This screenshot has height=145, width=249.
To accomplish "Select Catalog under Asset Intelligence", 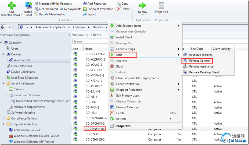I will (19, 89).
